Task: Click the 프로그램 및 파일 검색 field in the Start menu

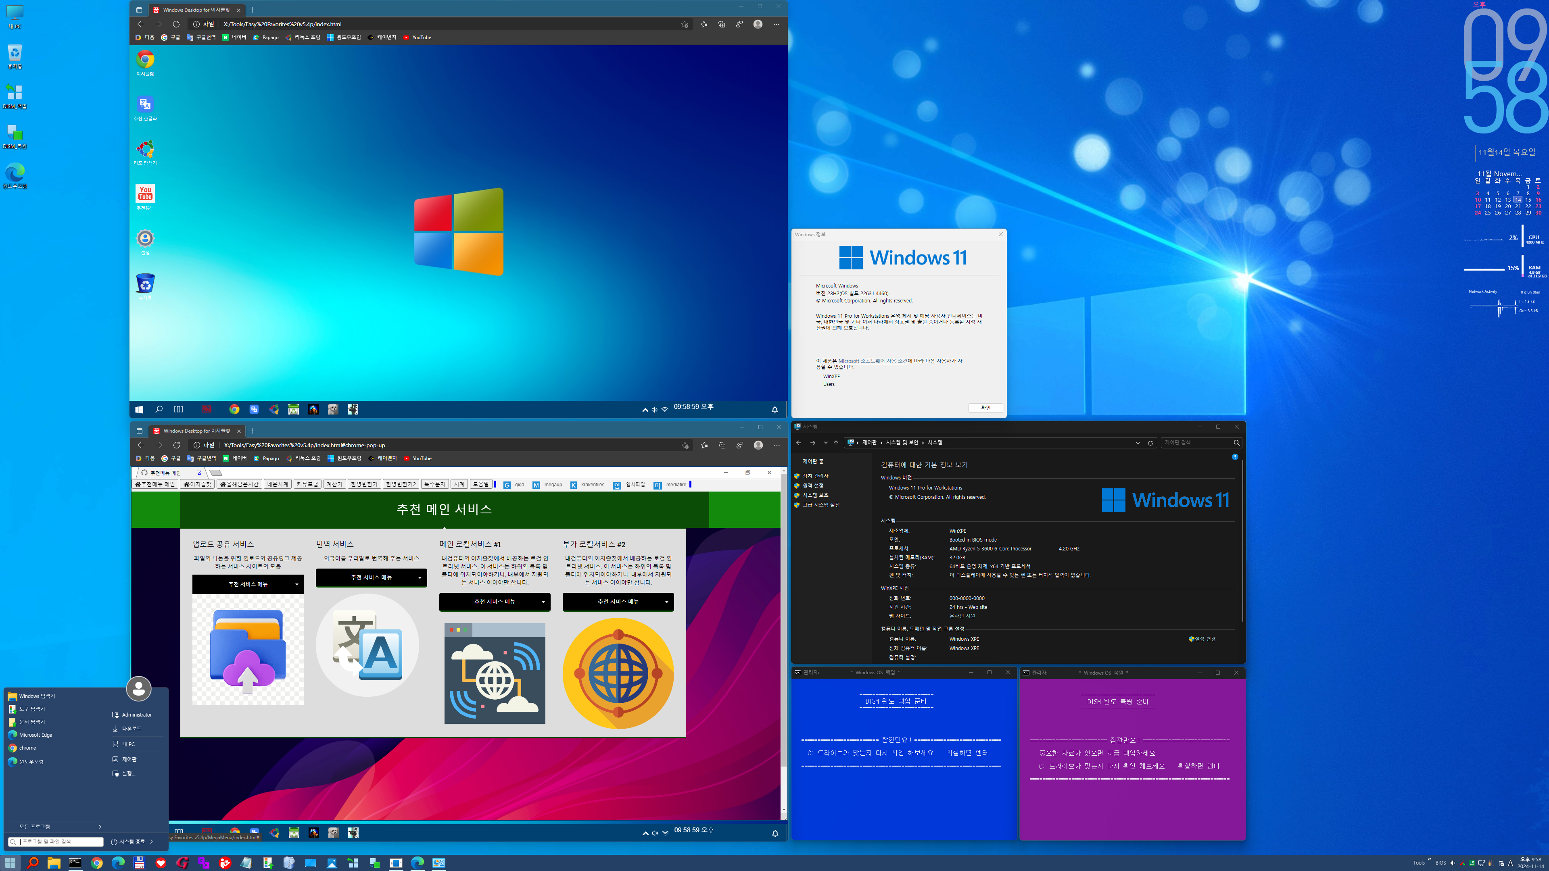Action: point(55,842)
